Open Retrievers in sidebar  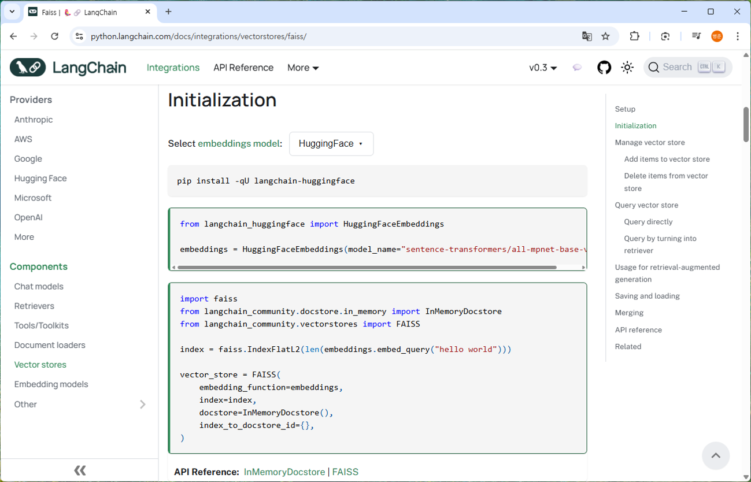34,306
